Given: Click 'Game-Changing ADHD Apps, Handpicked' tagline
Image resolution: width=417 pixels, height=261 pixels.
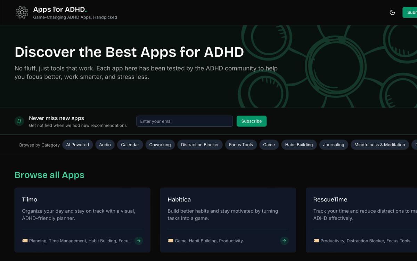Looking at the screenshot, I should 75,17.
